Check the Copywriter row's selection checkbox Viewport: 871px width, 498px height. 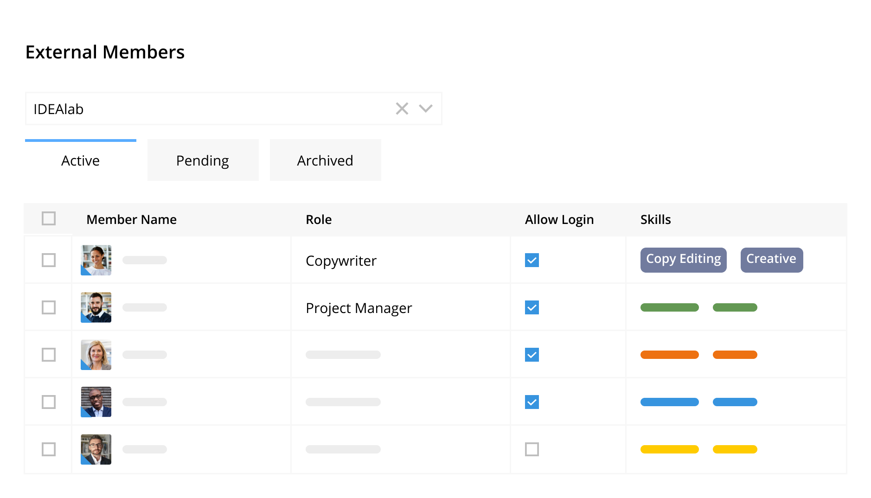pos(49,260)
